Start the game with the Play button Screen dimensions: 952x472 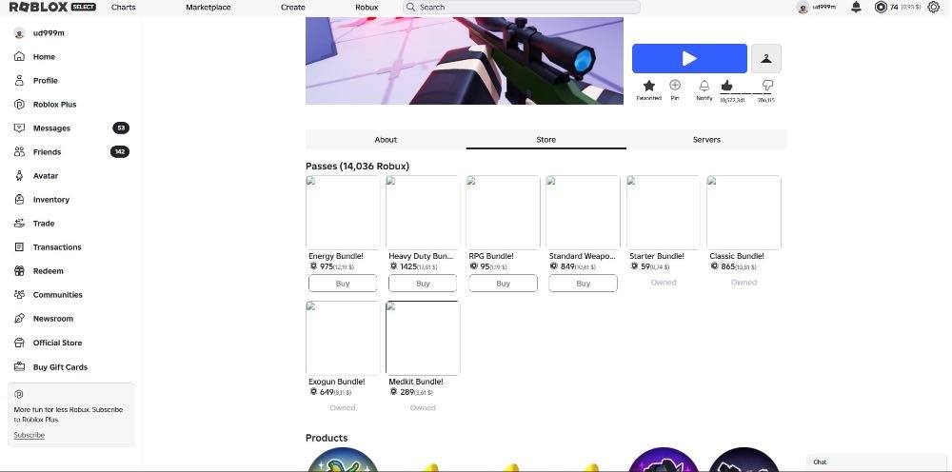(689, 58)
